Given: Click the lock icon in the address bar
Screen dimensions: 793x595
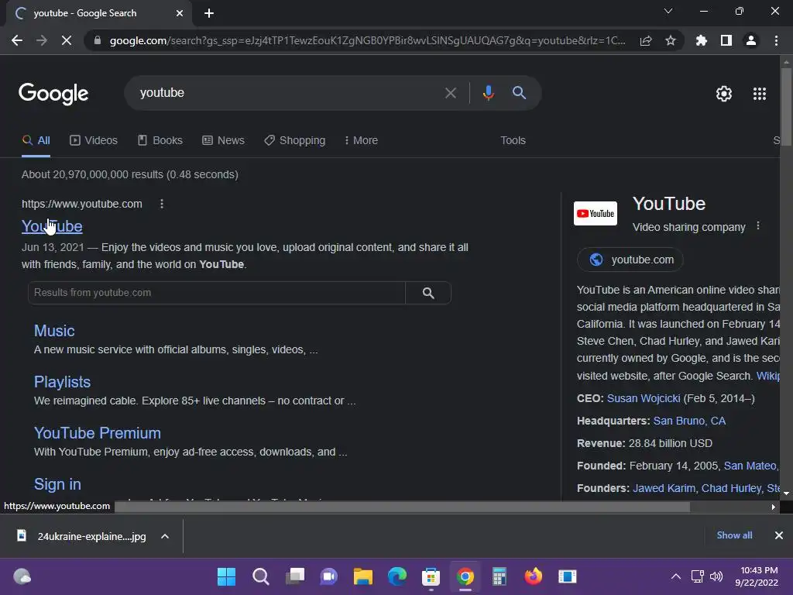Looking at the screenshot, I should point(98,40).
